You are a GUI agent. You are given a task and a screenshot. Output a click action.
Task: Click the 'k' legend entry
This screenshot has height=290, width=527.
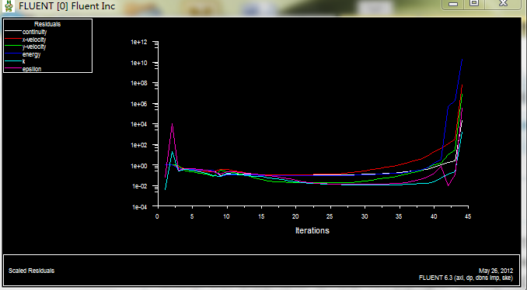(x=24, y=61)
